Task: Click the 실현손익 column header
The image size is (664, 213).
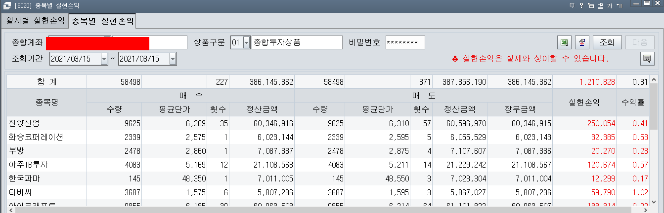Action: (584, 102)
